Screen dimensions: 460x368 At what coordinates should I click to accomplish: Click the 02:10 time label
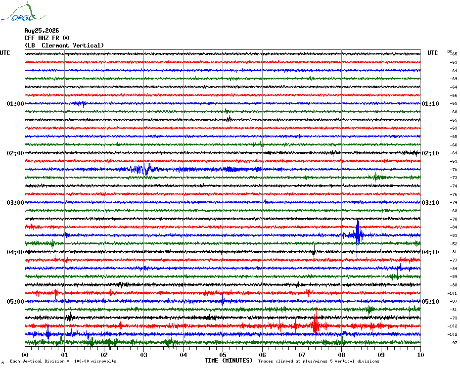point(430,153)
